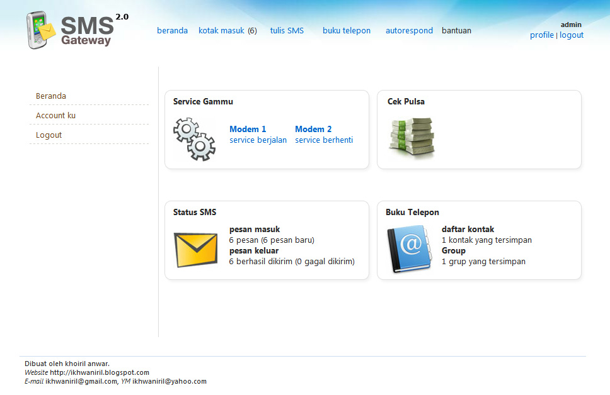
Task: Click the footer YM address ikhwaniril@yahoo.com
Action: tap(170, 381)
